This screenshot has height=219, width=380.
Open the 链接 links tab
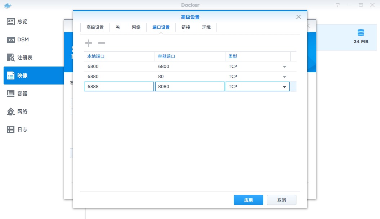coord(186,27)
